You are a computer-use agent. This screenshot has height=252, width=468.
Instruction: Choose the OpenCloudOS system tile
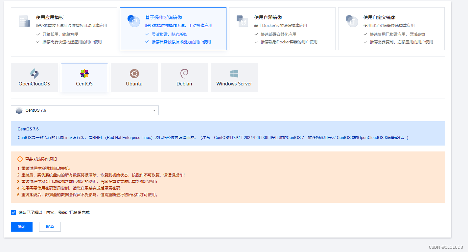(x=35, y=78)
